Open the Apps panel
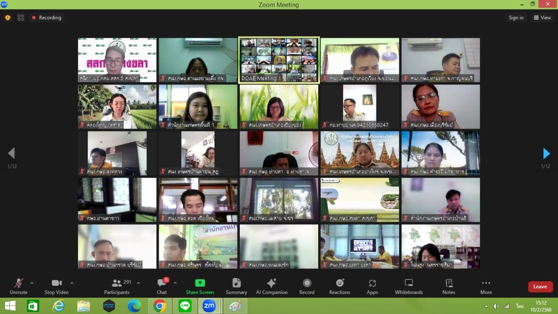558x314 pixels. (x=372, y=287)
